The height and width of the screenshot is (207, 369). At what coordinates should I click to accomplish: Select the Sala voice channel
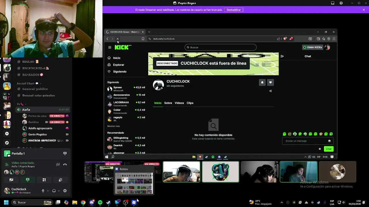pos(43,110)
